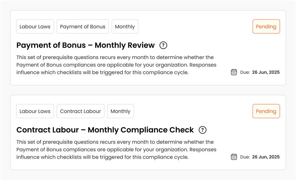Click the 26 Jun, 2025 date in the Payment of Bonus card
Image resolution: width=296 pixels, height=180 pixels.
[266, 72]
